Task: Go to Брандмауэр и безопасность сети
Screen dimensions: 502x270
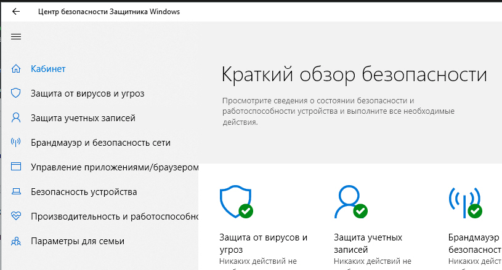Action: click(100, 143)
